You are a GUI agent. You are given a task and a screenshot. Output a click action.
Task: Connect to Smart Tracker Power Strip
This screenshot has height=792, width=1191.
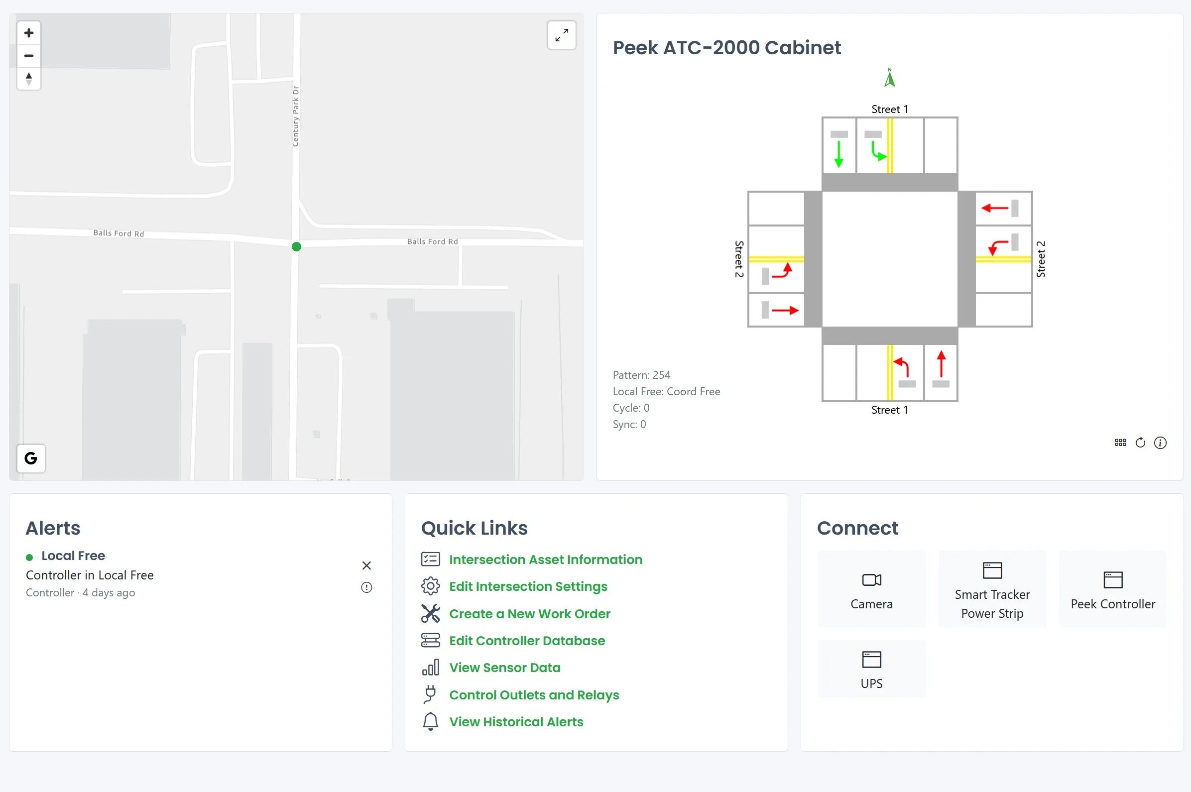pos(992,589)
